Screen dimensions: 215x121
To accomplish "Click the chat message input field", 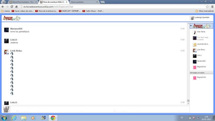I will [x=100, y=109].
